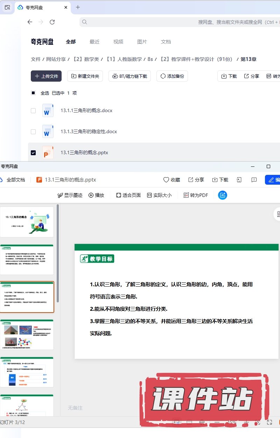Uncheck the selected 13.1三角形的概念.pptx checkbox

pos(33,153)
